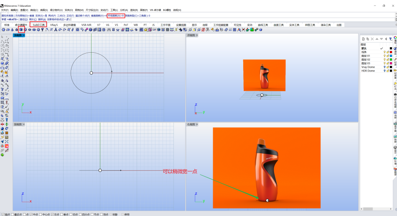Viewport: 397px width, 216px height.
Task: Open the top viewport title dropdown arrow
Action: pyautogui.click(x=24, y=36)
